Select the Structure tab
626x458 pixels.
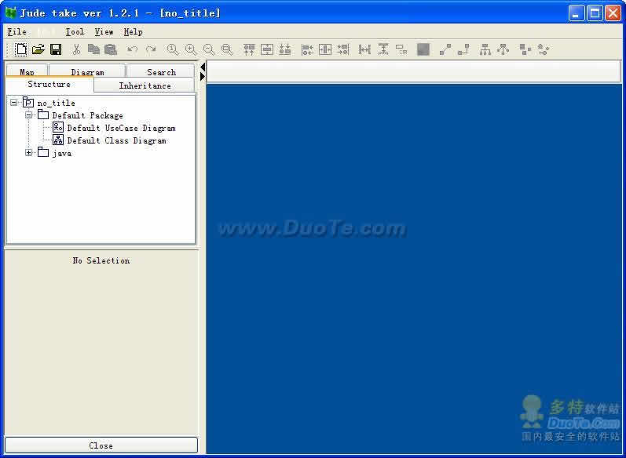click(x=49, y=85)
